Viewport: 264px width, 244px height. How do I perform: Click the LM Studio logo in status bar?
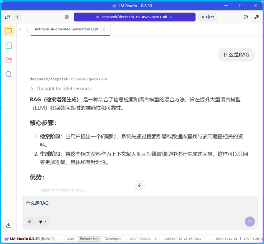pos(6,239)
